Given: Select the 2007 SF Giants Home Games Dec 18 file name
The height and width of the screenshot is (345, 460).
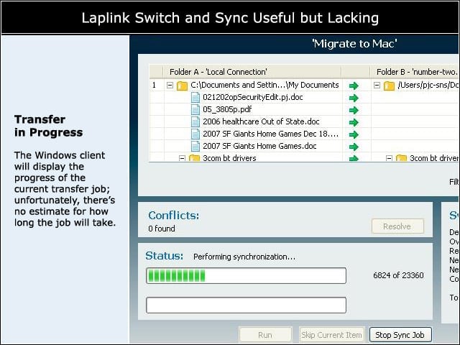Looking at the screenshot, I should 270,134.
